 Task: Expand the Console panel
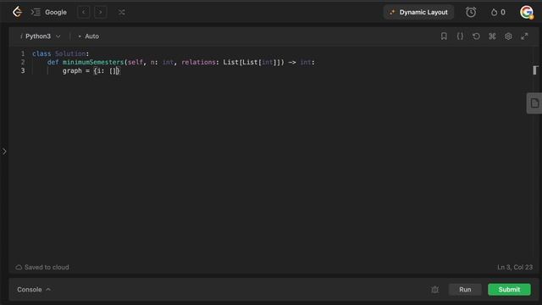click(x=34, y=290)
